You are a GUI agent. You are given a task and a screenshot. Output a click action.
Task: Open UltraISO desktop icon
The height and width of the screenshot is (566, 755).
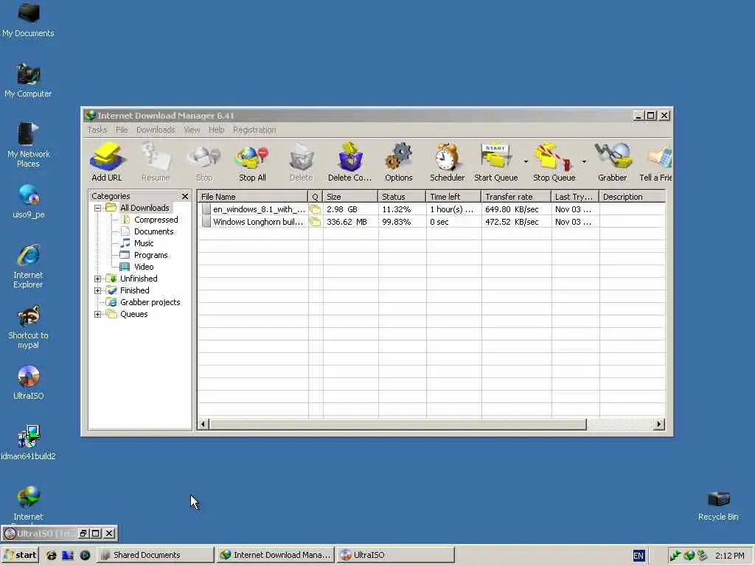click(x=28, y=383)
